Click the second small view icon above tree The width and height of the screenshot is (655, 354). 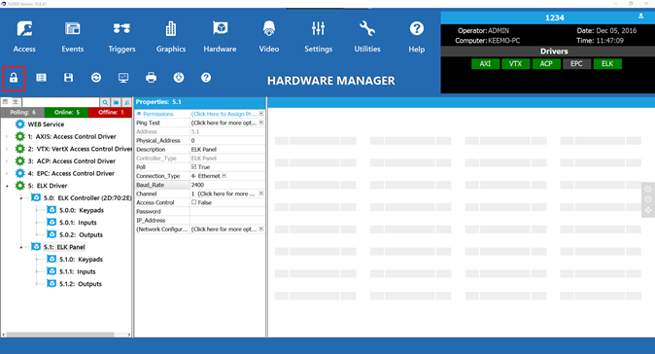point(15,101)
